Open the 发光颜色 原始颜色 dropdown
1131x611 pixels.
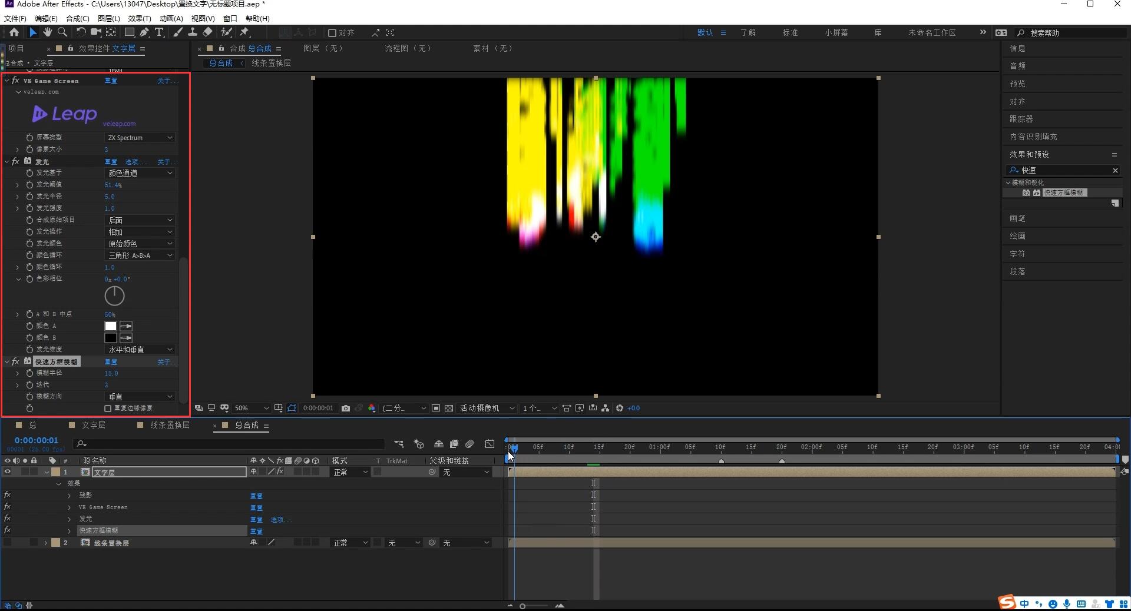click(x=140, y=244)
